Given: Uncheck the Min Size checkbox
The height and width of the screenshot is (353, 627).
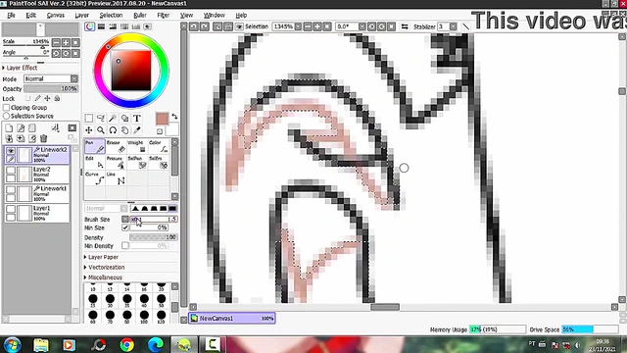Looking at the screenshot, I should click(x=125, y=227).
